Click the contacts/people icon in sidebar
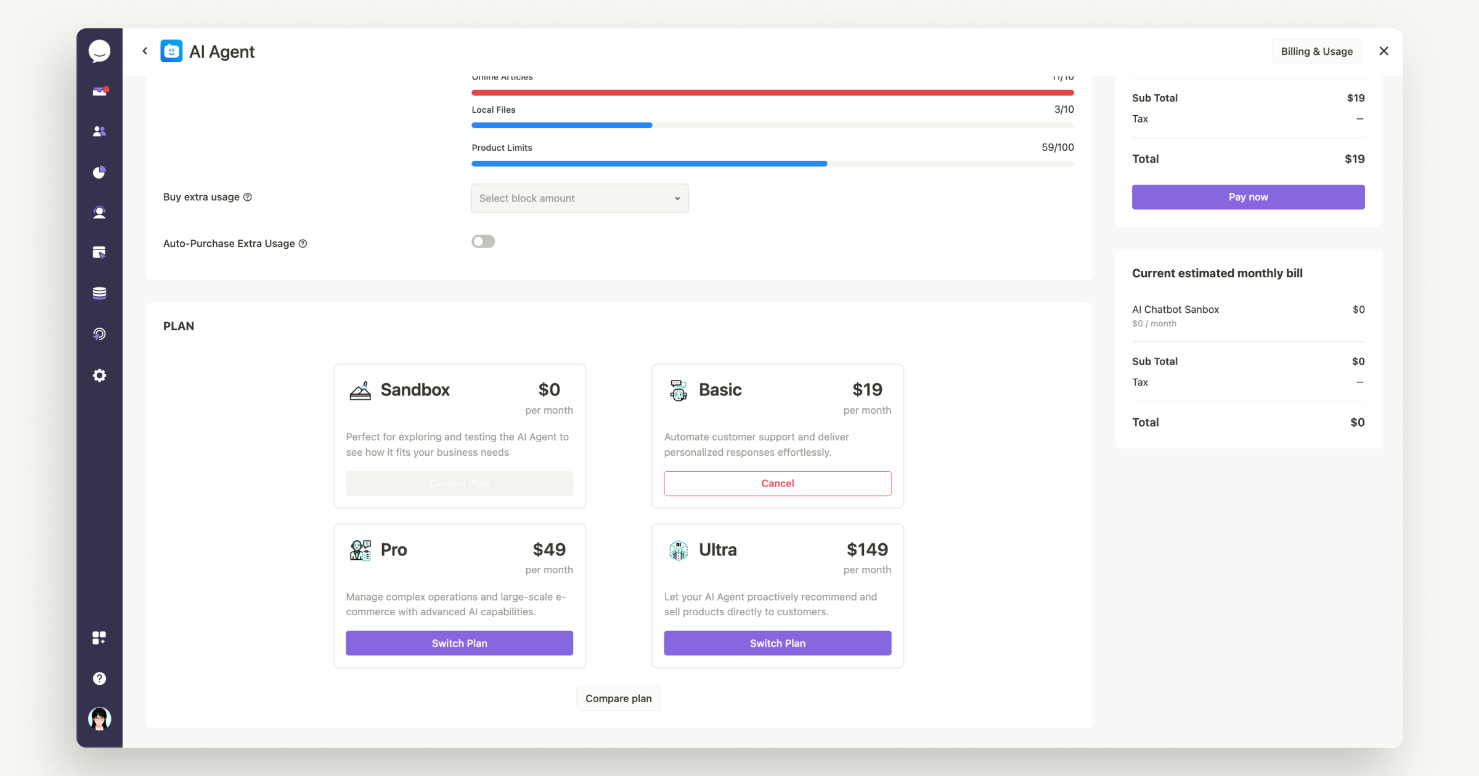The height and width of the screenshot is (776, 1479). 99,132
